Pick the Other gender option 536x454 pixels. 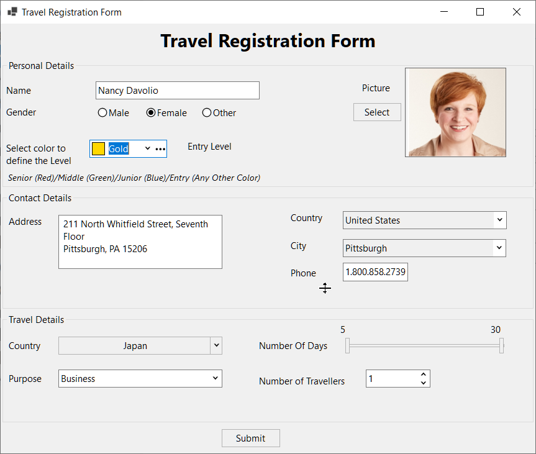click(x=207, y=113)
